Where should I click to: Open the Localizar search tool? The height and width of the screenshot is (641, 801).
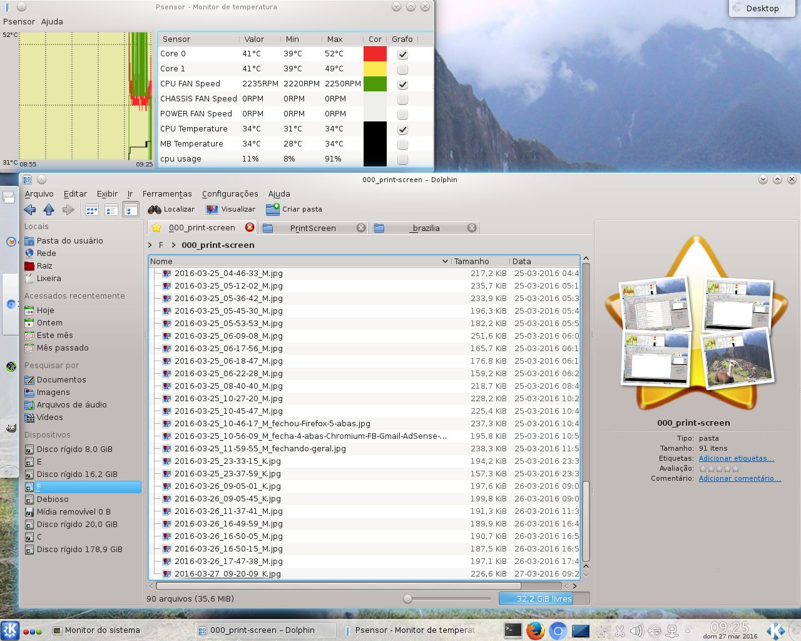(171, 210)
